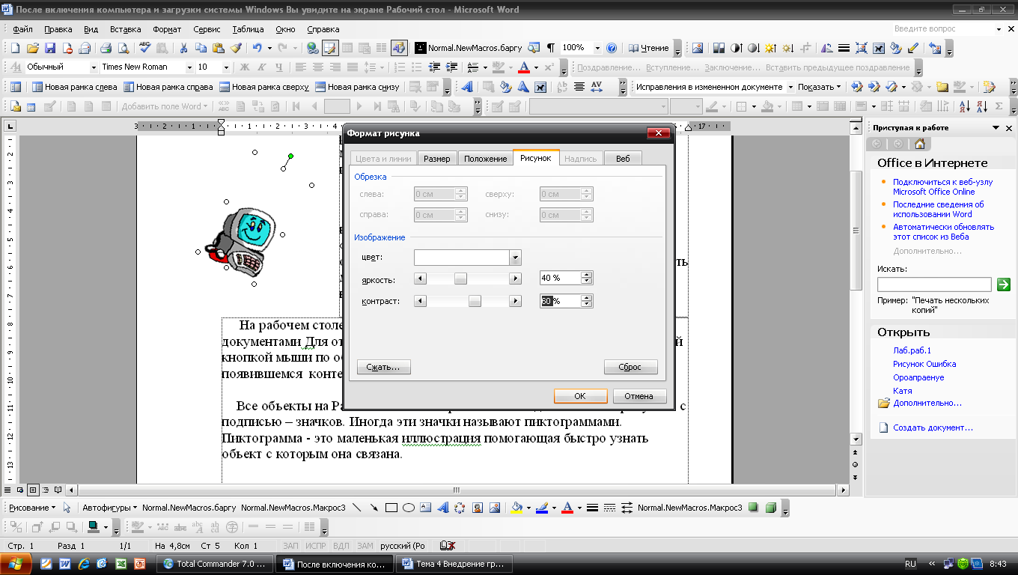The image size is (1018, 575).
Task: Select the Format Painter brush icon
Action: tap(235, 48)
